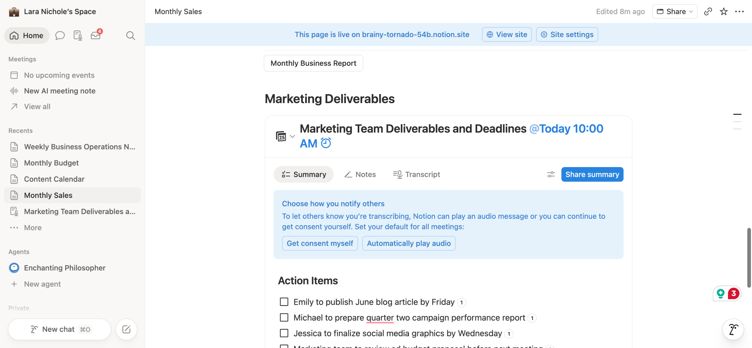Image resolution: width=752 pixels, height=348 pixels.
Task: Click comment count next to Emily's task
Action: [461, 302]
